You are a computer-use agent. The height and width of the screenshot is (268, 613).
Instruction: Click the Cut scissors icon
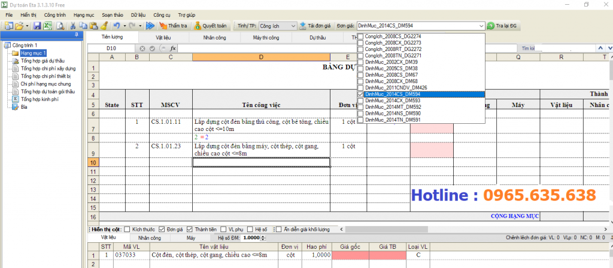coord(72,26)
